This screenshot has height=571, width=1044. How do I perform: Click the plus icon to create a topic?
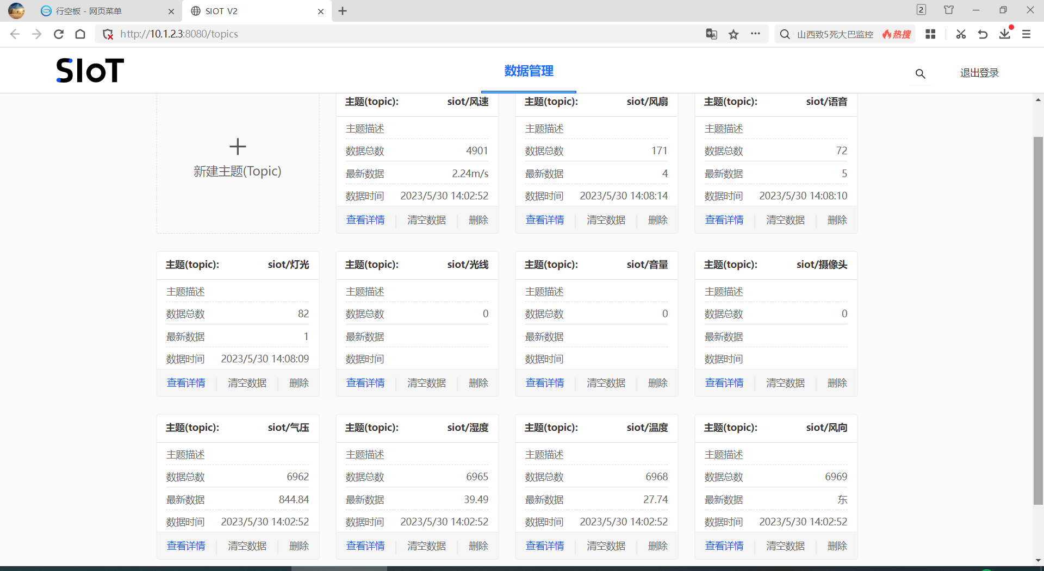click(x=238, y=146)
